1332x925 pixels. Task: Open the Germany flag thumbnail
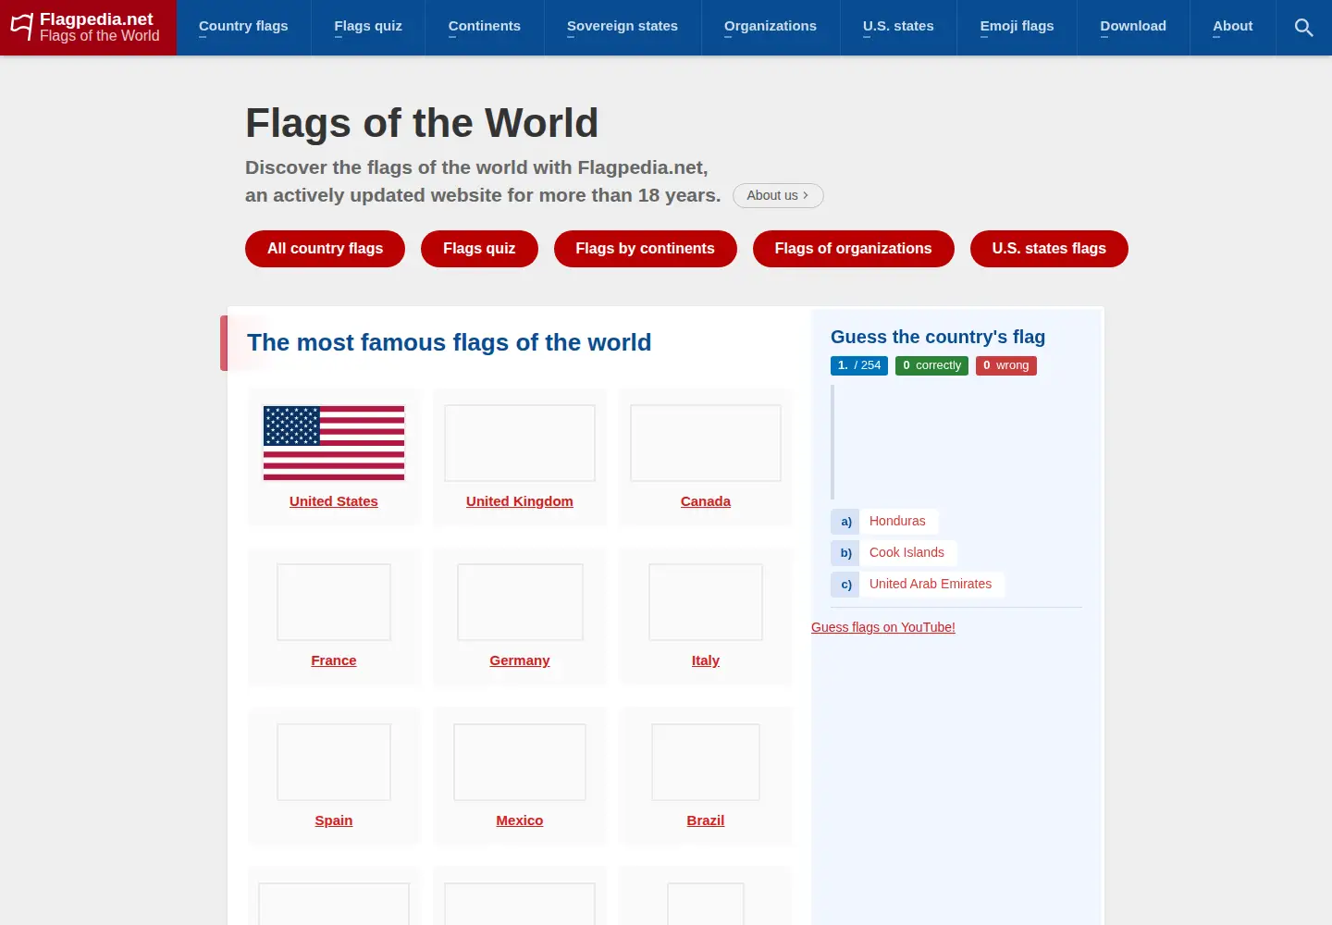(x=520, y=602)
